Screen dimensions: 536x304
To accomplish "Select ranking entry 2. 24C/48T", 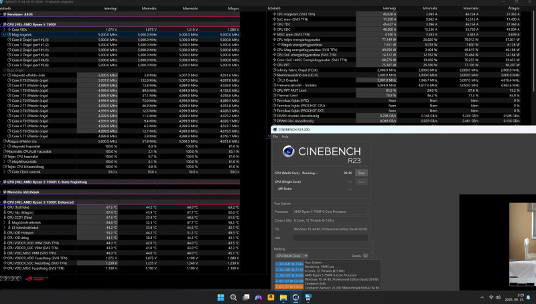I will click(289, 269).
